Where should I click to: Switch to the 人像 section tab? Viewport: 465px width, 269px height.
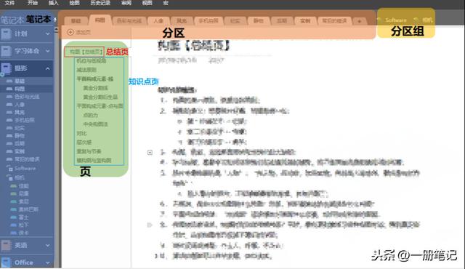coord(158,21)
